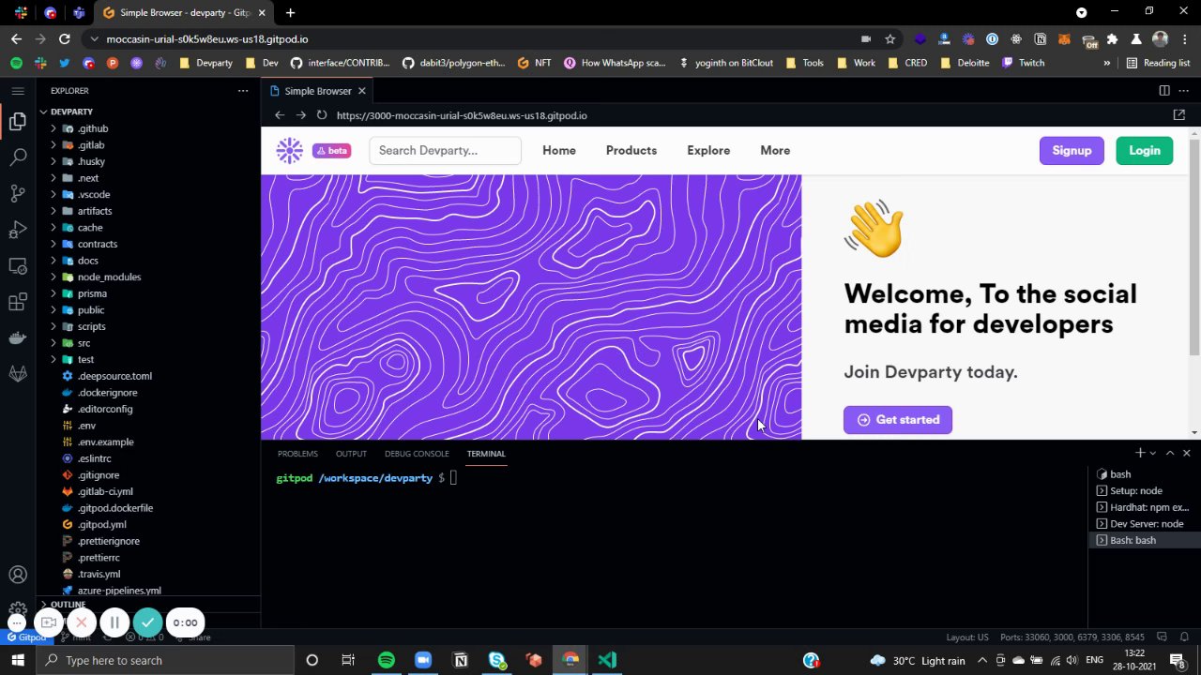The width and height of the screenshot is (1201, 675).
Task: Cancel recording with the red X
Action: [x=82, y=622]
